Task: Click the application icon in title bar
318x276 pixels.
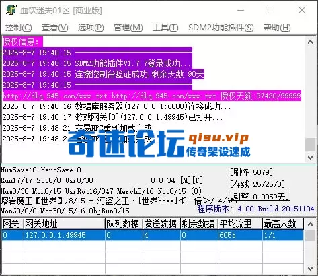Action: pyautogui.click(x=11, y=10)
